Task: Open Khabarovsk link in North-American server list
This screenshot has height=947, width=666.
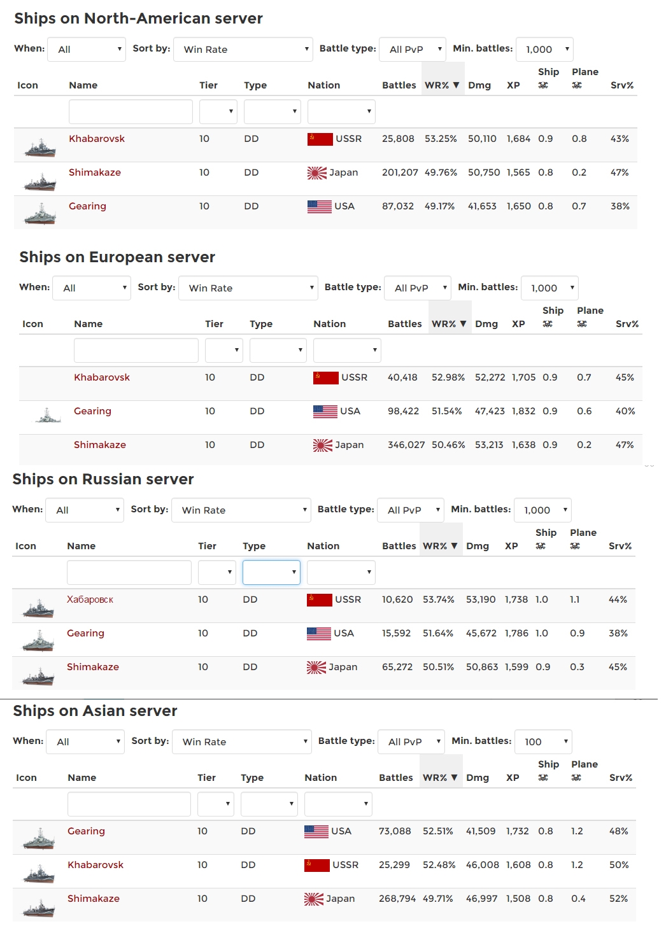Action: (x=97, y=139)
